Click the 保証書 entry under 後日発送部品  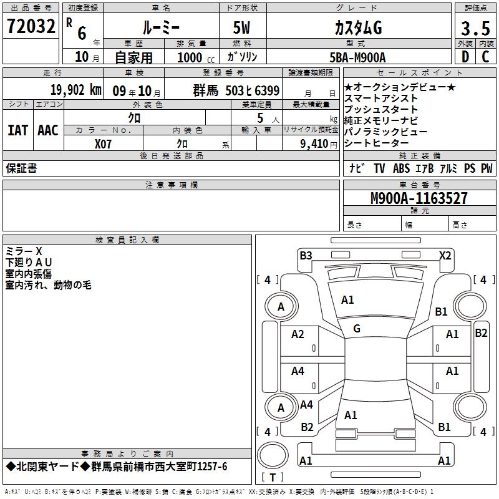pyautogui.click(x=21, y=168)
